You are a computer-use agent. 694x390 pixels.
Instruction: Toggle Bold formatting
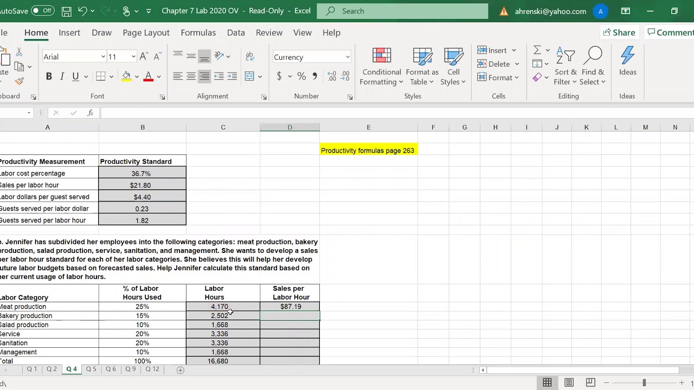click(49, 76)
